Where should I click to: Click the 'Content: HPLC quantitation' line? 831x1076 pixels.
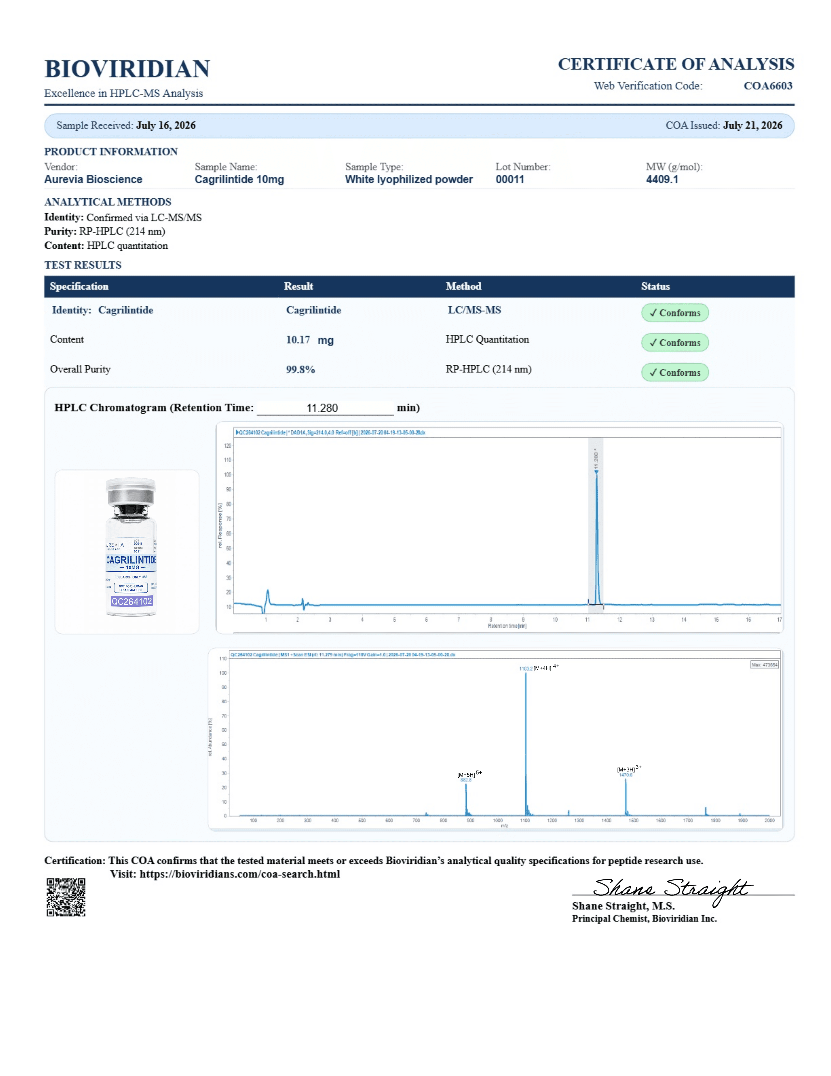(106, 245)
